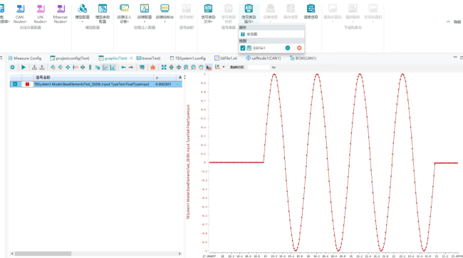
Task: Click the legend-panel toolbar icon
Action: click(x=142, y=68)
